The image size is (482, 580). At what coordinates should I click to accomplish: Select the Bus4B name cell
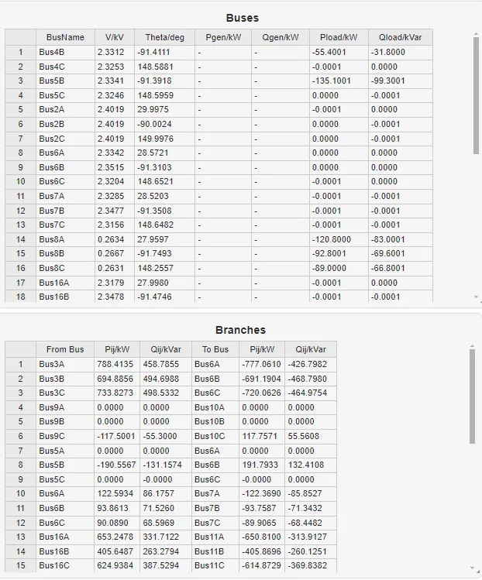(65, 52)
